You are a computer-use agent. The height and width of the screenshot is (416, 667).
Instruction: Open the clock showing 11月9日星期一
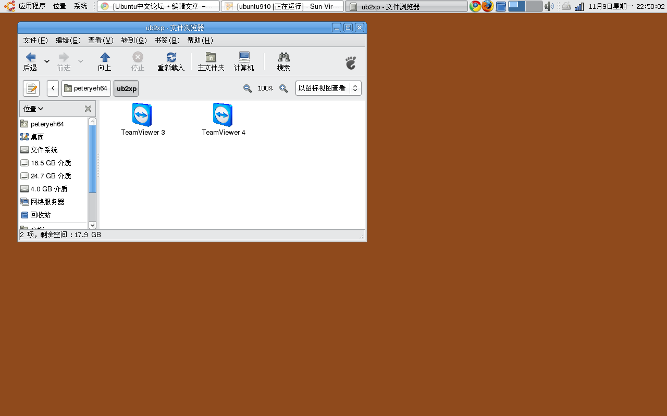click(x=627, y=6)
